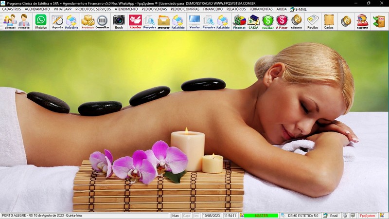Open the AGENDAMENTO menu

click(37, 9)
